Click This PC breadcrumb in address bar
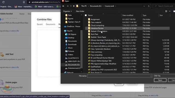 tap(84, 6)
